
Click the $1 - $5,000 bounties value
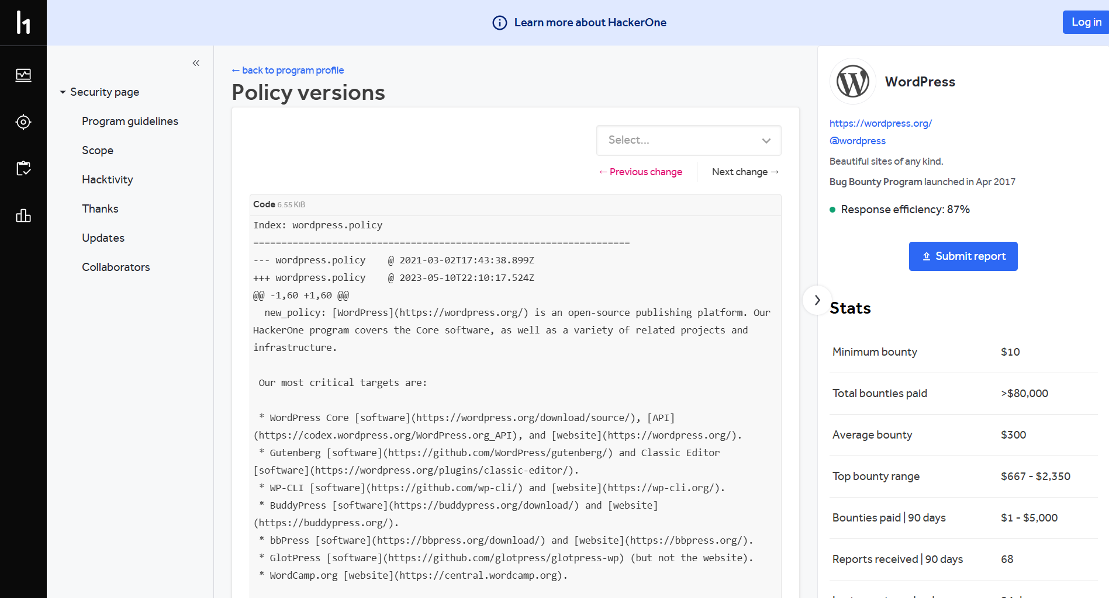1029,518
